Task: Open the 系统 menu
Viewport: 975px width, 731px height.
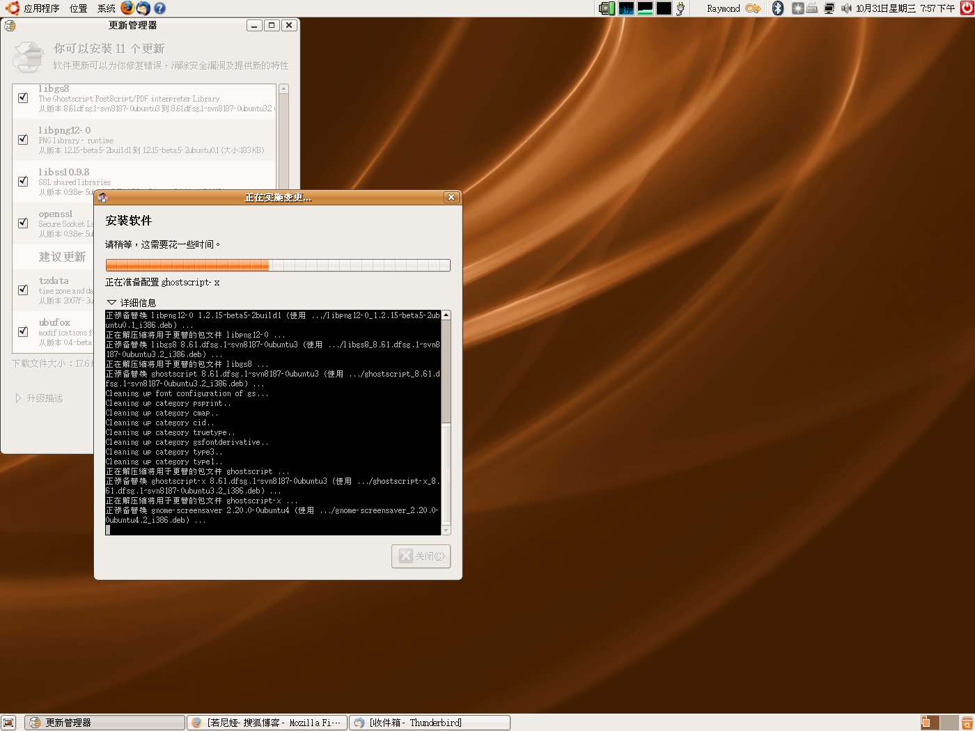Action: (107, 8)
